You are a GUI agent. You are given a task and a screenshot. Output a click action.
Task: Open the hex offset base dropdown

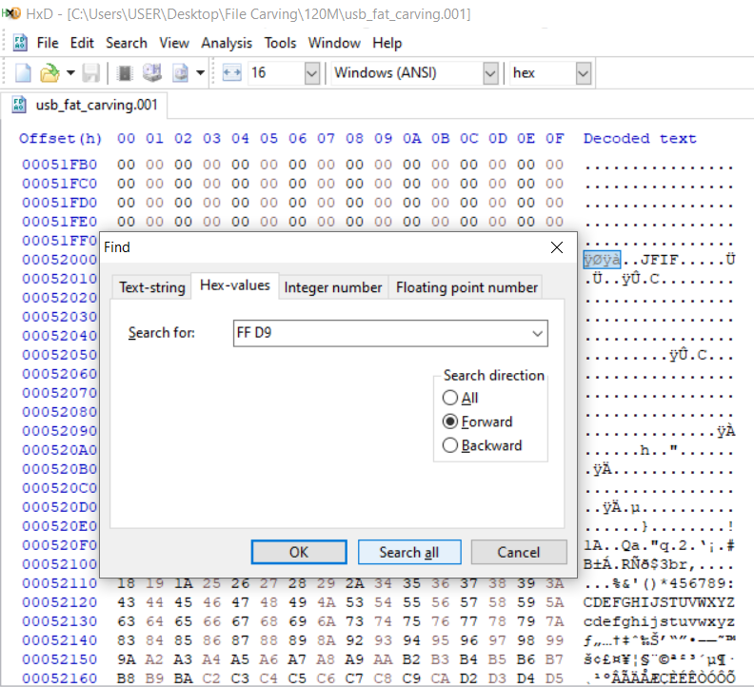pos(583,73)
